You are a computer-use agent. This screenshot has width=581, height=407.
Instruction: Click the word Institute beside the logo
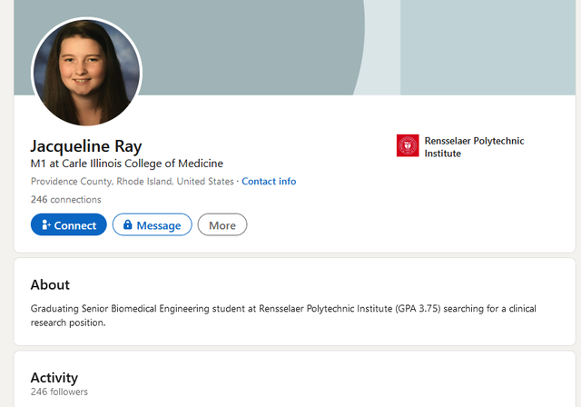pyautogui.click(x=442, y=154)
